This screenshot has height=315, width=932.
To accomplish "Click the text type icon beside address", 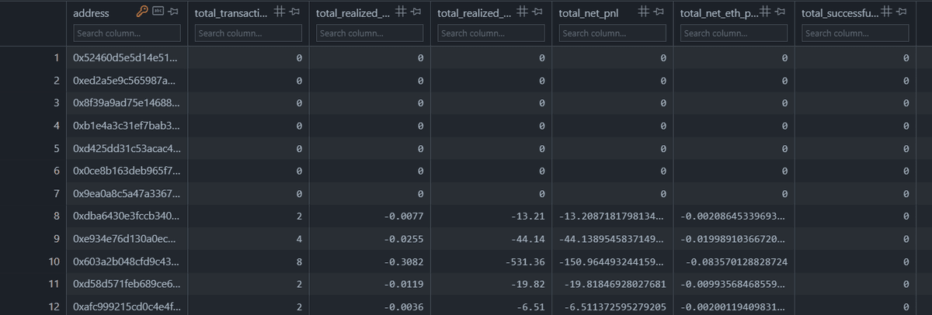I will [158, 12].
